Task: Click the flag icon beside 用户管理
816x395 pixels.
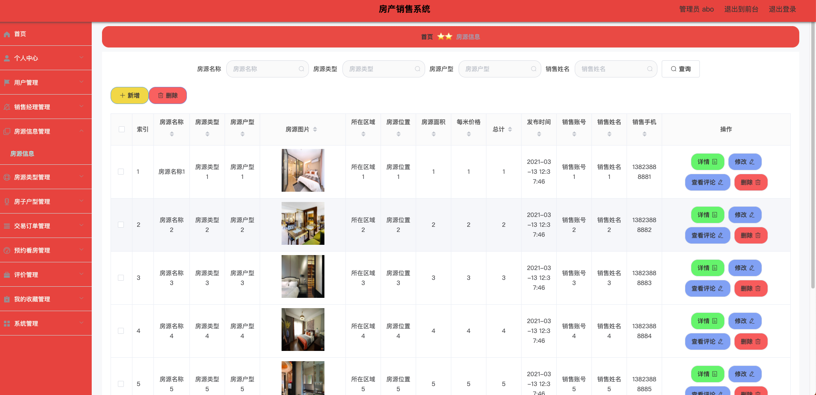Action: coord(7,83)
